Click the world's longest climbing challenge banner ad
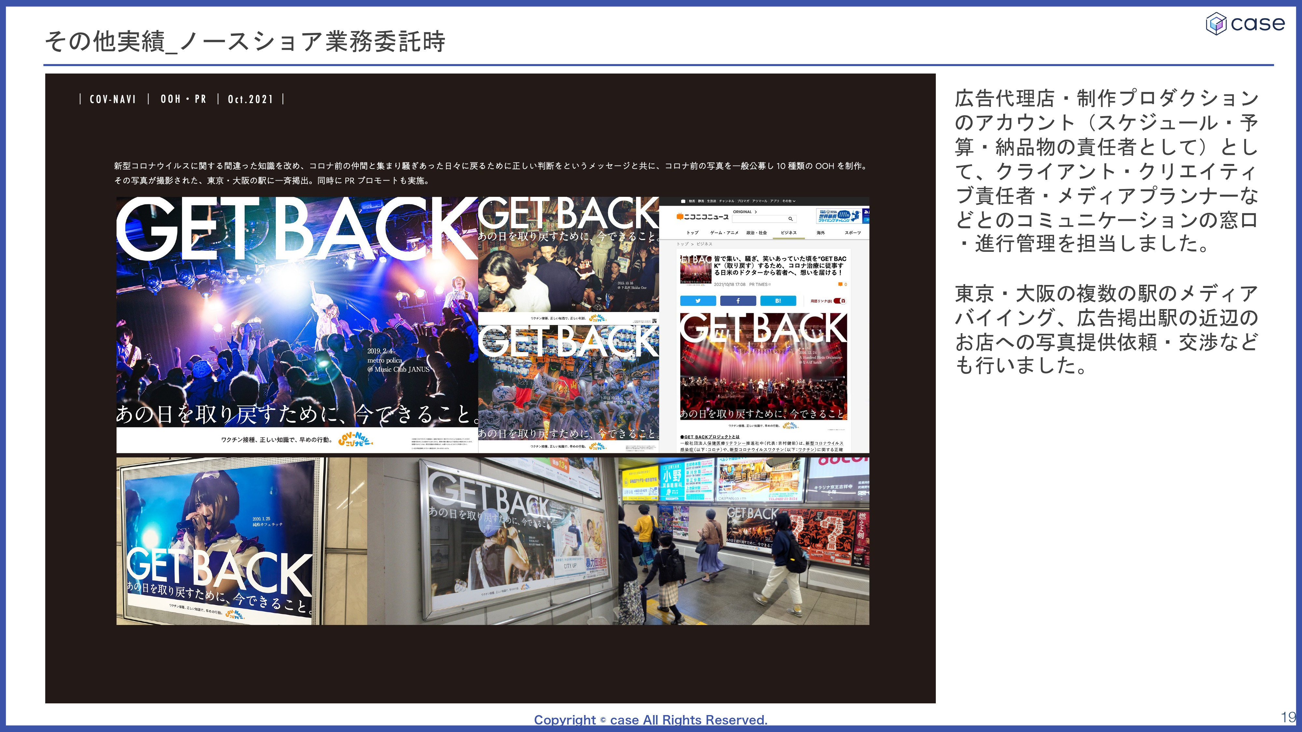Viewport: 1302px width, 732px height. coord(839,217)
